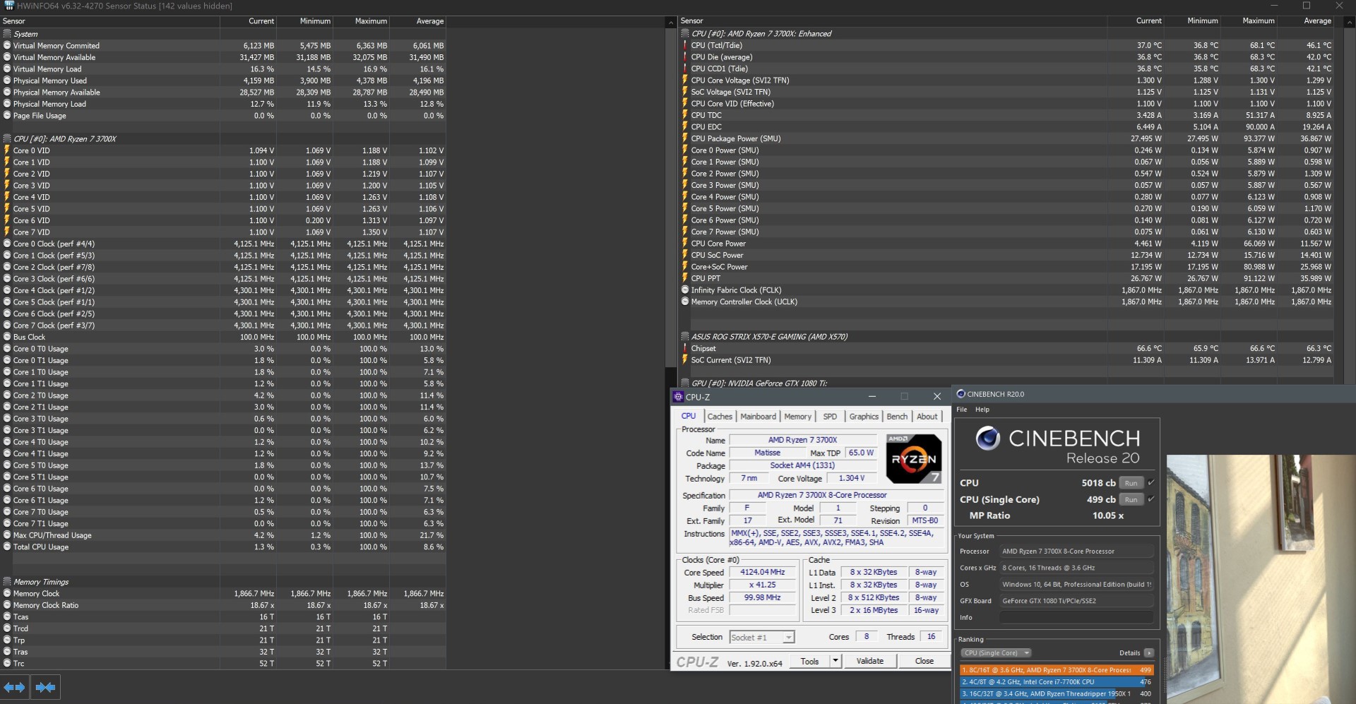This screenshot has width=1356, height=704.
Task: Select the AMD Ryzen 7 3700X ranking row
Action: point(1057,670)
